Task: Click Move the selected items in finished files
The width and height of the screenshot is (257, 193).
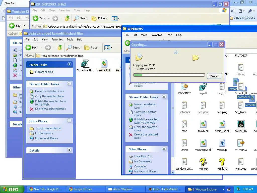Action: click(x=50, y=91)
